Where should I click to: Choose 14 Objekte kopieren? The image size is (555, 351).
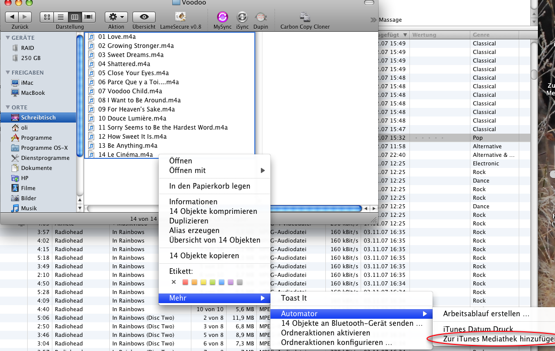click(215, 256)
